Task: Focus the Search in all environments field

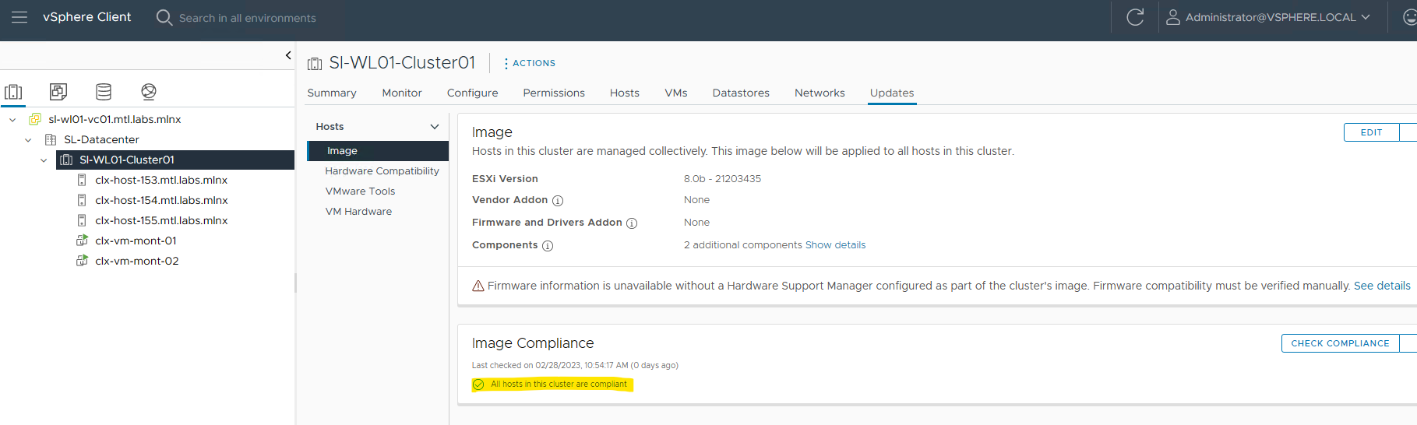Action: click(247, 18)
